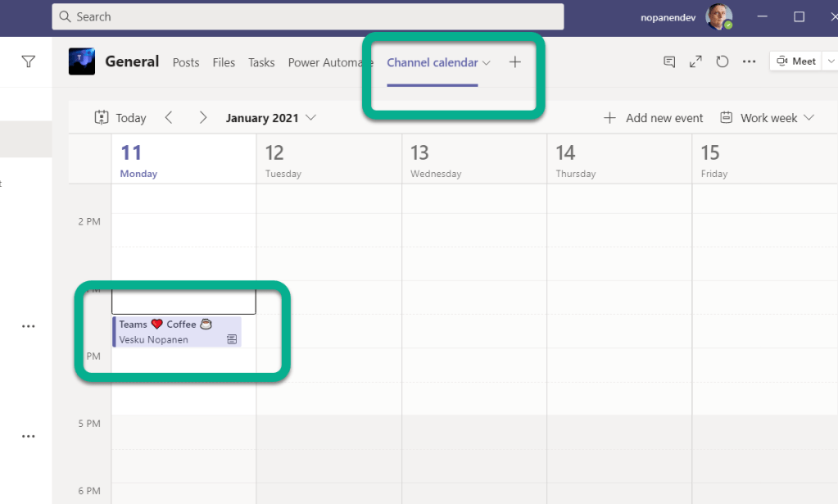Open the channel conversation icon
The width and height of the screenshot is (838, 504).
(669, 61)
